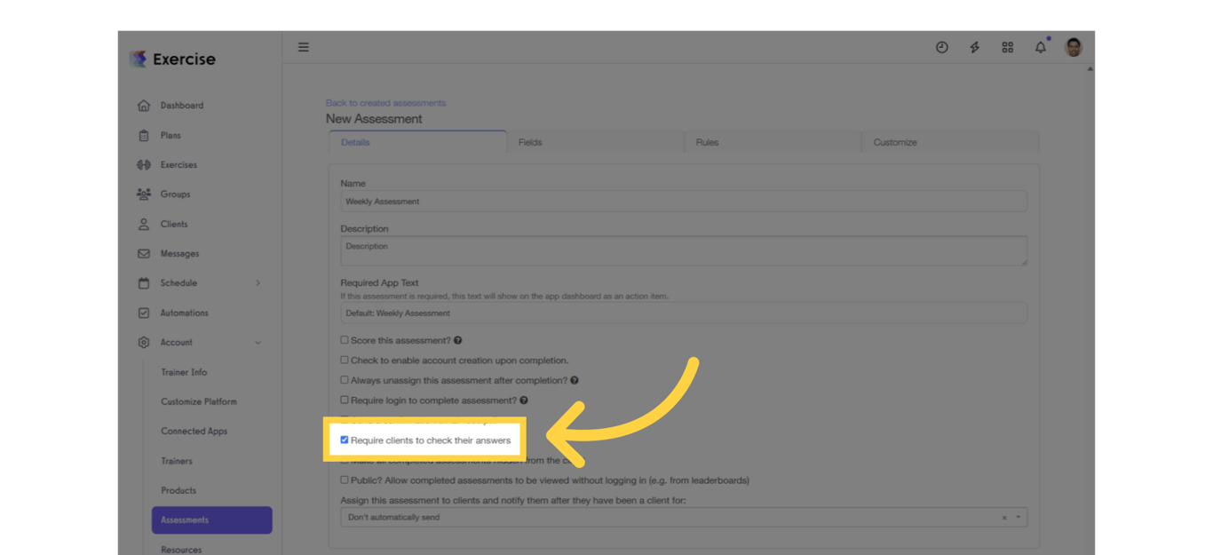Screen dimensions: 1213x555
Task: Click the history clock icon in the topbar
Action: [x=941, y=47]
